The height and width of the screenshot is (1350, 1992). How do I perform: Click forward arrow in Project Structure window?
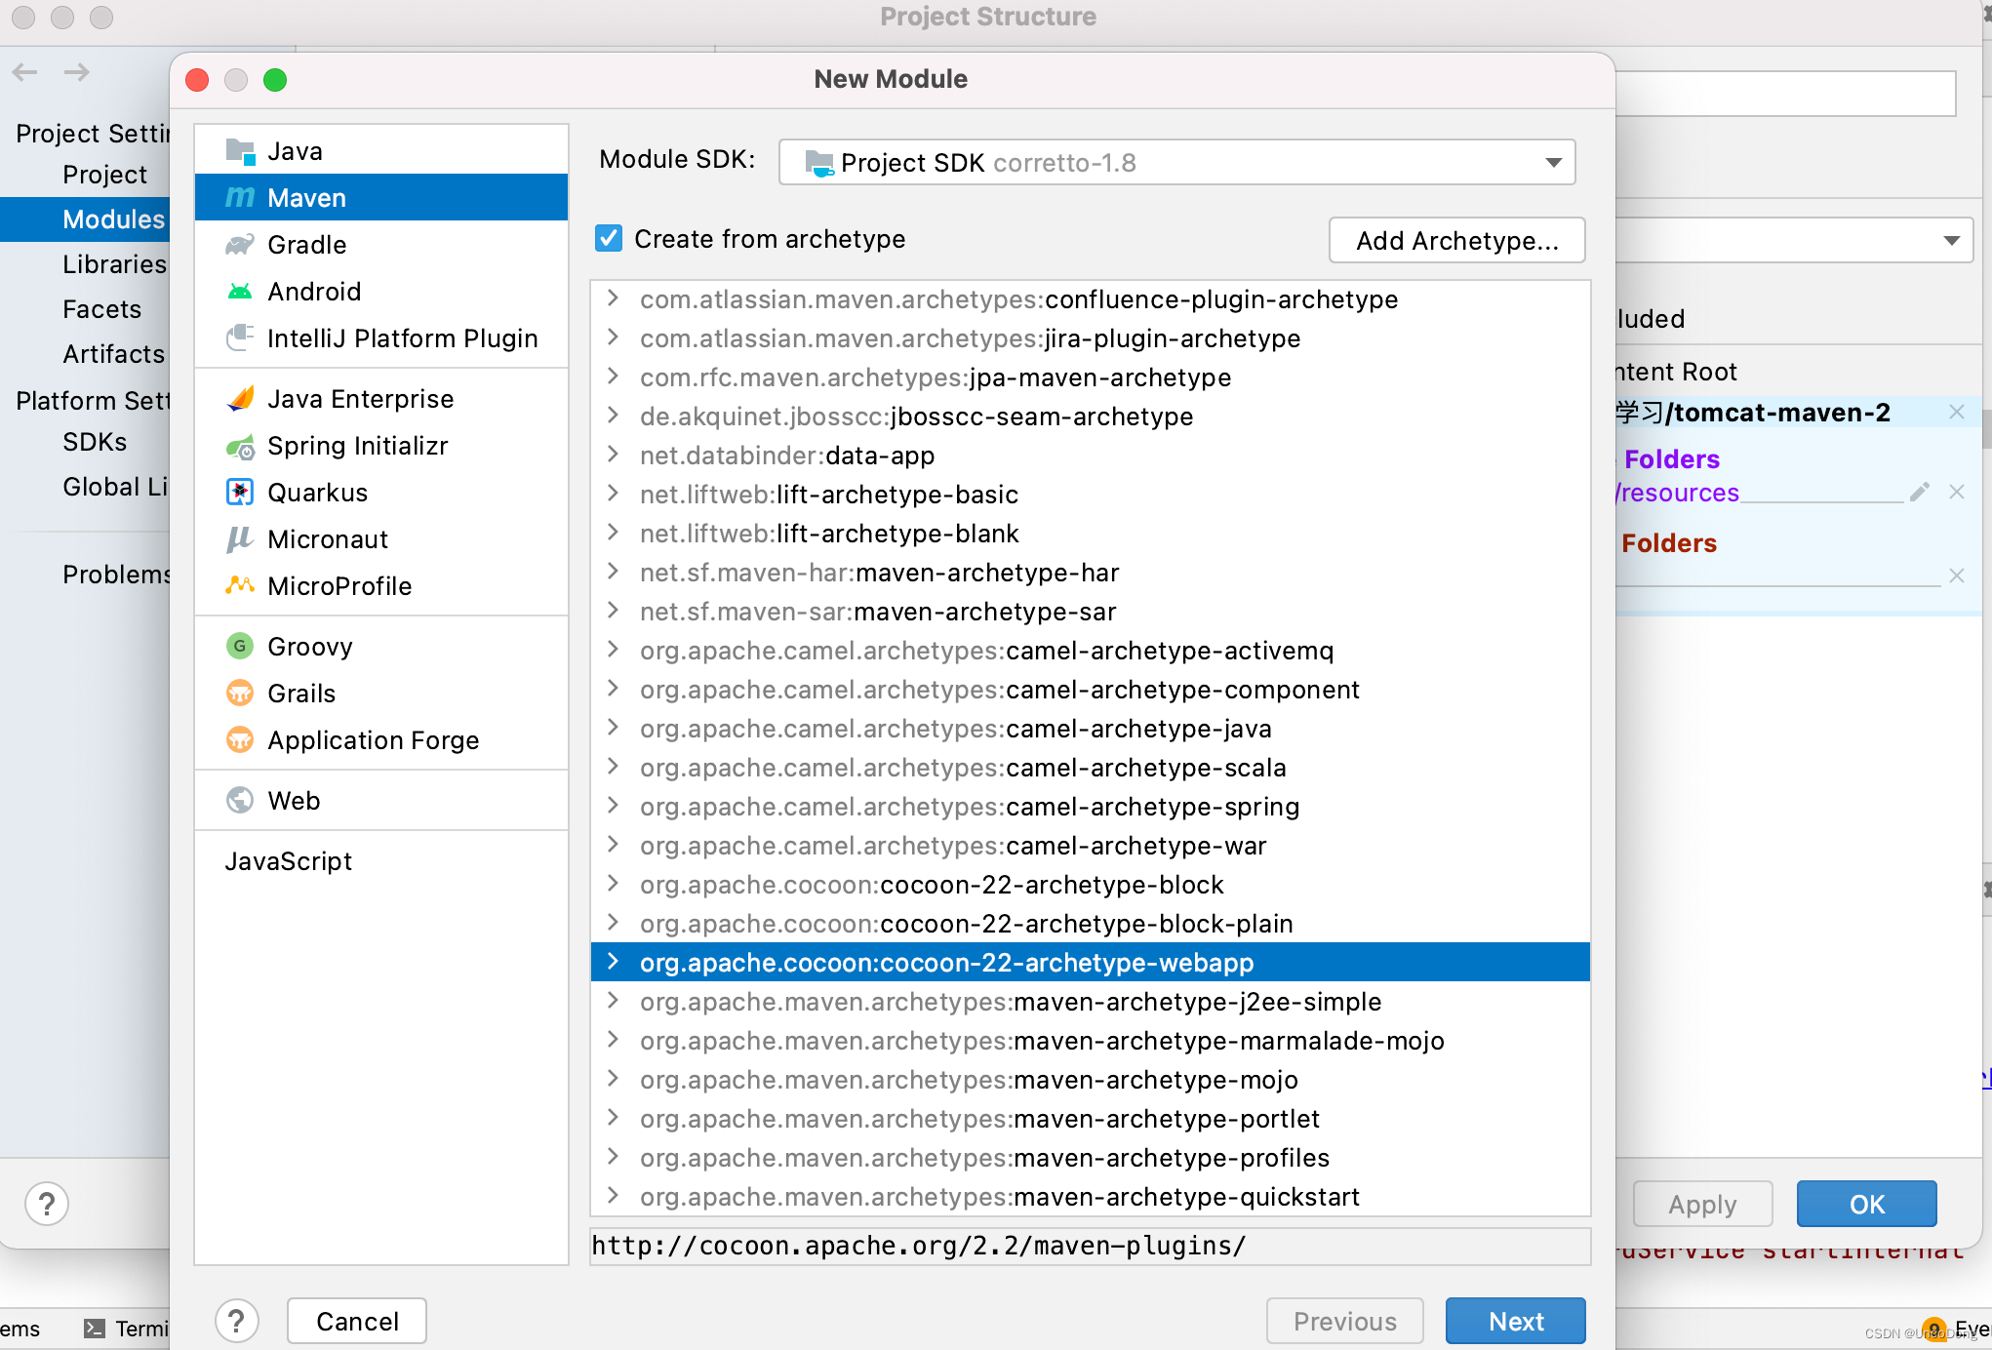pyautogui.click(x=77, y=72)
